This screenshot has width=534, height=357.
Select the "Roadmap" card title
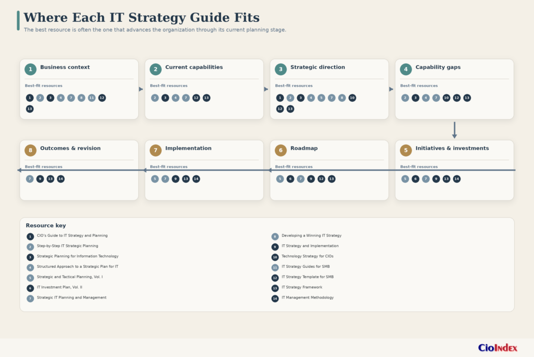point(304,148)
